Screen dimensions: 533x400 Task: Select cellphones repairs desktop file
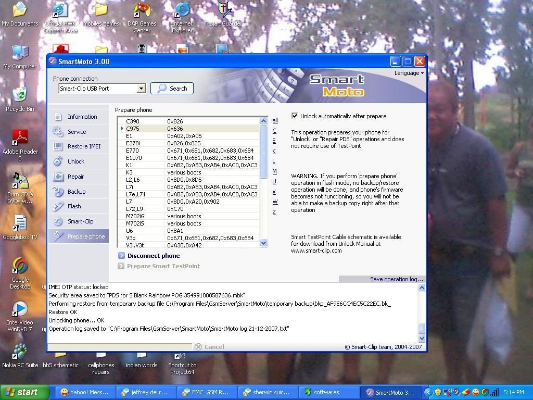[101, 364]
